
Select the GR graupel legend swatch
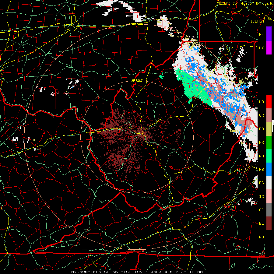[269, 115]
